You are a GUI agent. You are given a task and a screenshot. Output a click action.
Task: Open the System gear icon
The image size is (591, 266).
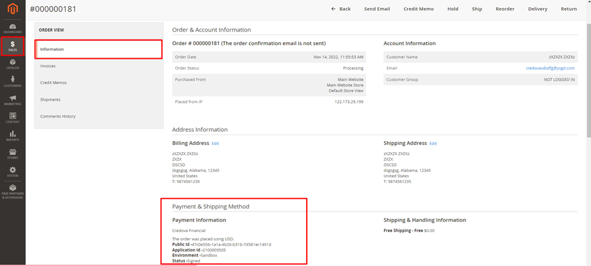[x=13, y=172]
